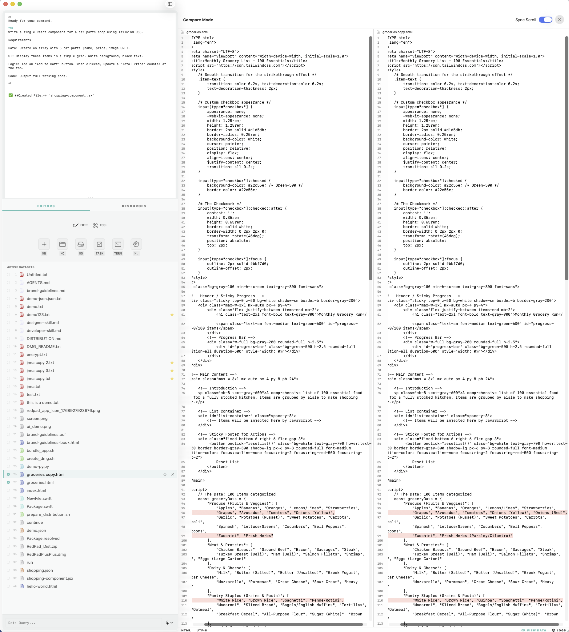This screenshot has width=569, height=632.
Task: Click the new file plus icon
Action: [x=44, y=244]
